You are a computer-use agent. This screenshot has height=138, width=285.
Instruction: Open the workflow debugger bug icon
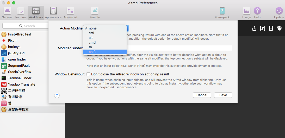tap(279, 28)
